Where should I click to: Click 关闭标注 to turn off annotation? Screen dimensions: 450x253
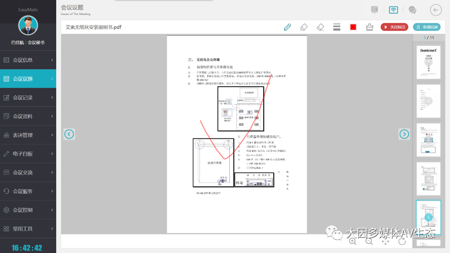tap(394, 27)
